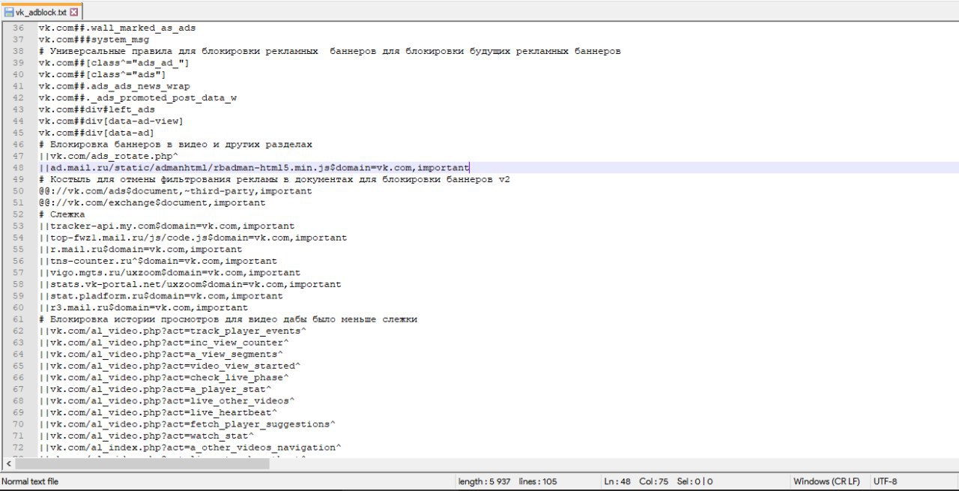Click the act=watch_stat rule line
Screen dimensions: 959x491
(146, 436)
